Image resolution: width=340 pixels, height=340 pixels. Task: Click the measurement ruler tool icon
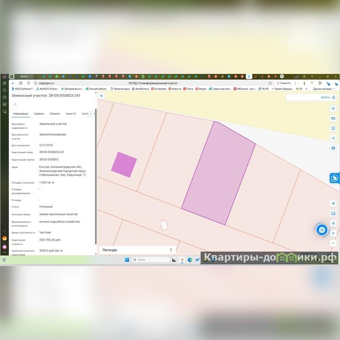333,118
